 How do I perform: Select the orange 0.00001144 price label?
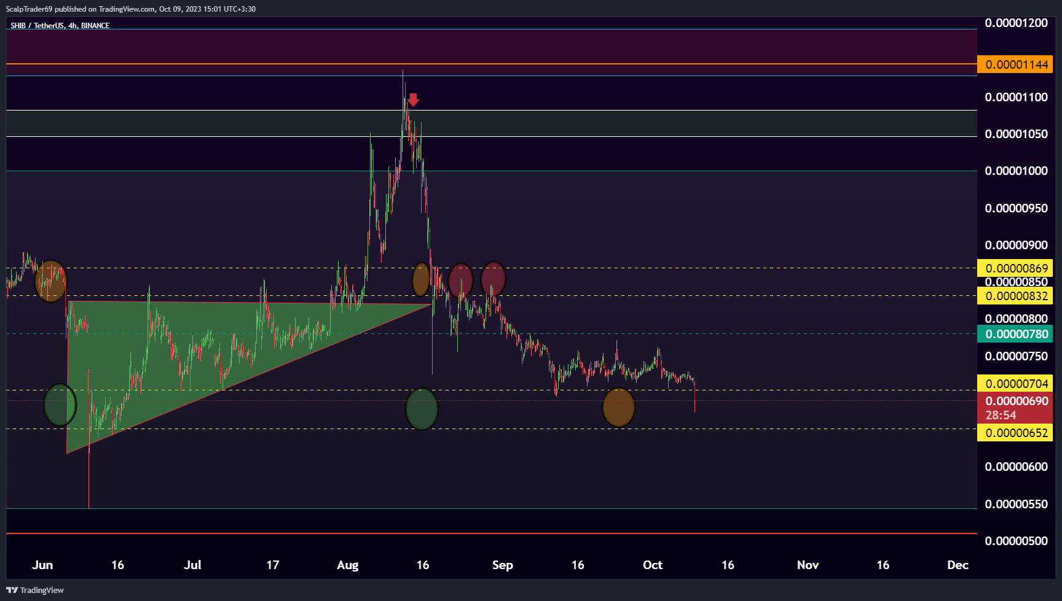click(1015, 64)
